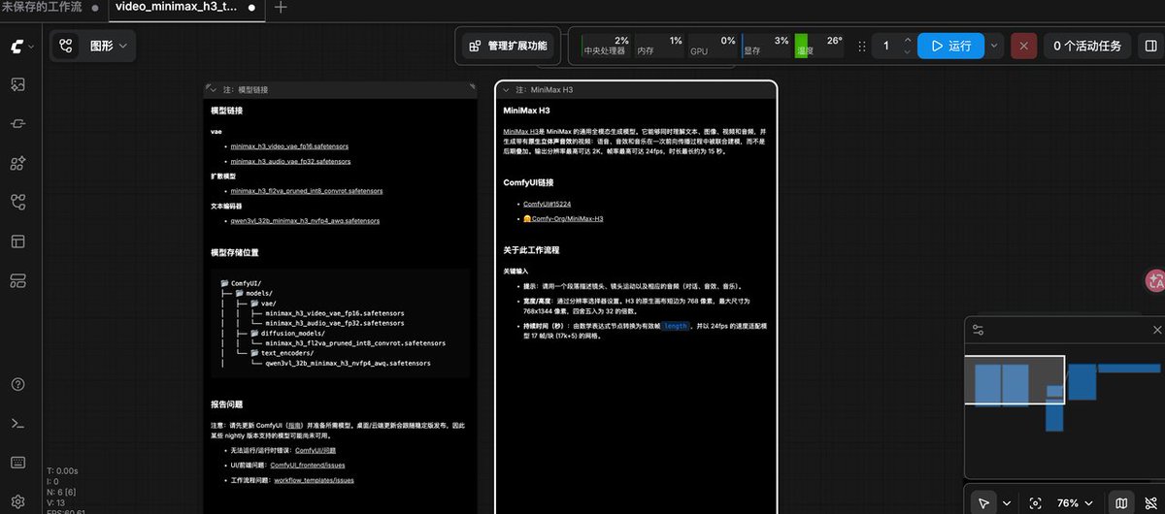Collapse the 注: MiniMax H3 note node
Screen dimensions: 1165x514
coord(506,89)
